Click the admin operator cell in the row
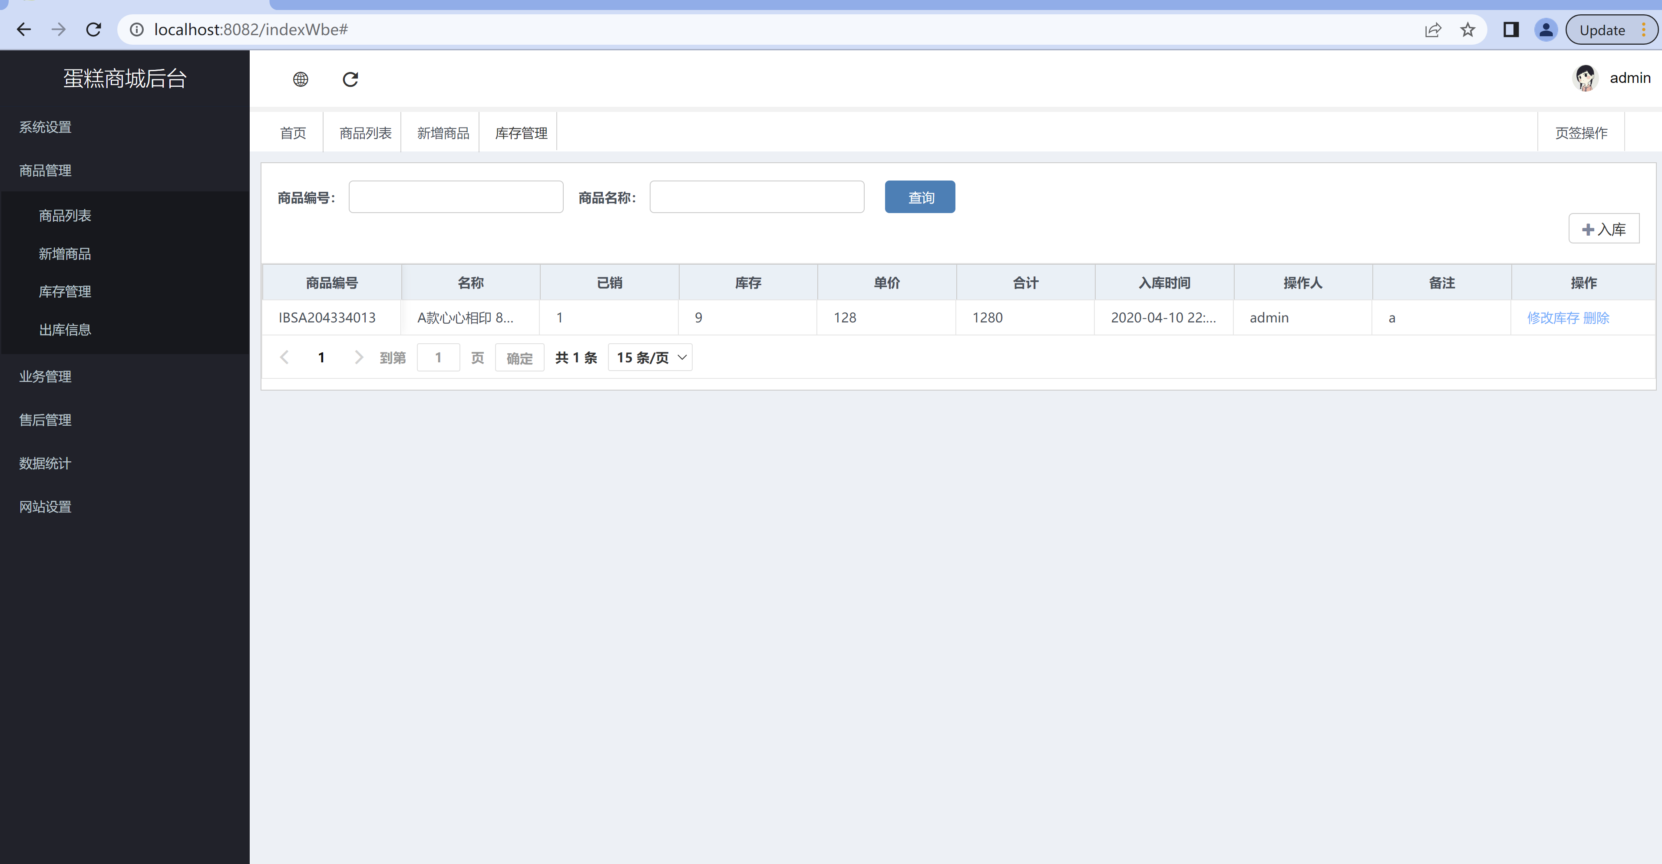1662x864 pixels. [1303, 318]
